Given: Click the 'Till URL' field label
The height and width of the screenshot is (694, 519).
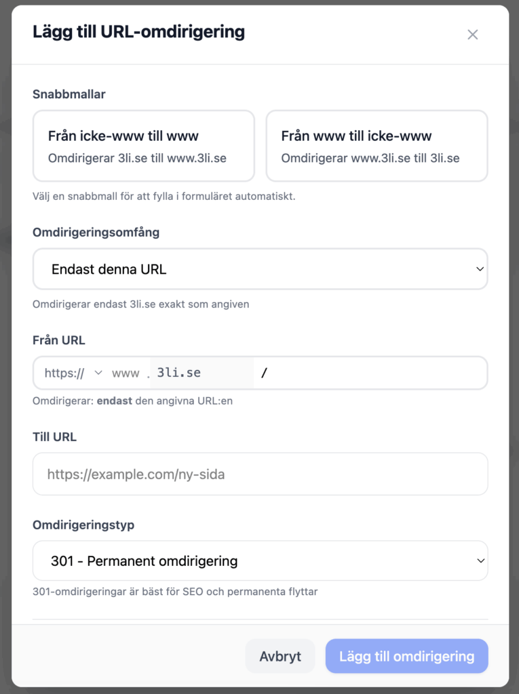Looking at the screenshot, I should tap(55, 437).
